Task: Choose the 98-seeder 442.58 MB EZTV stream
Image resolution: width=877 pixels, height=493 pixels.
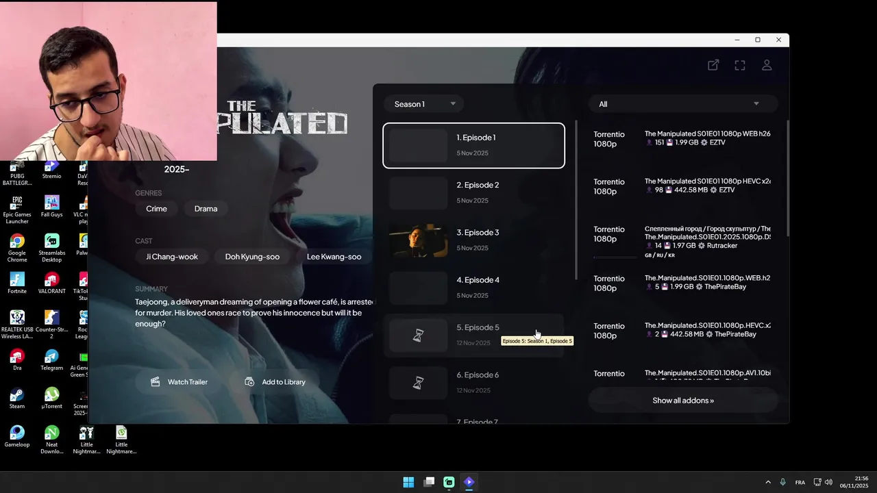Action: click(683, 186)
